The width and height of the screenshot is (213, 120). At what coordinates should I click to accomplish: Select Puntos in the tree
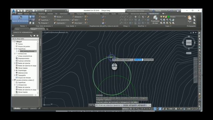[20, 44]
